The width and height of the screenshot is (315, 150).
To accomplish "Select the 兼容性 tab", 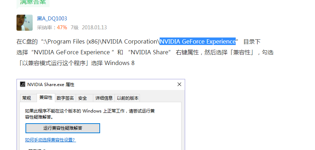I will click(46, 97).
